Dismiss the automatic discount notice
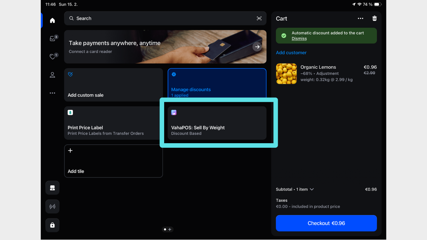427x240 pixels. [x=299, y=39]
